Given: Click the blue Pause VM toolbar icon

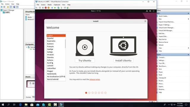Looking at the screenshot, I should pos(52,8).
